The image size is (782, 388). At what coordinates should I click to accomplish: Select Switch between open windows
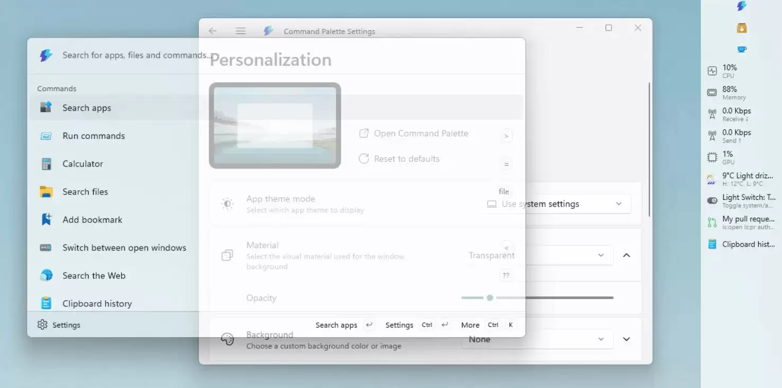(124, 248)
